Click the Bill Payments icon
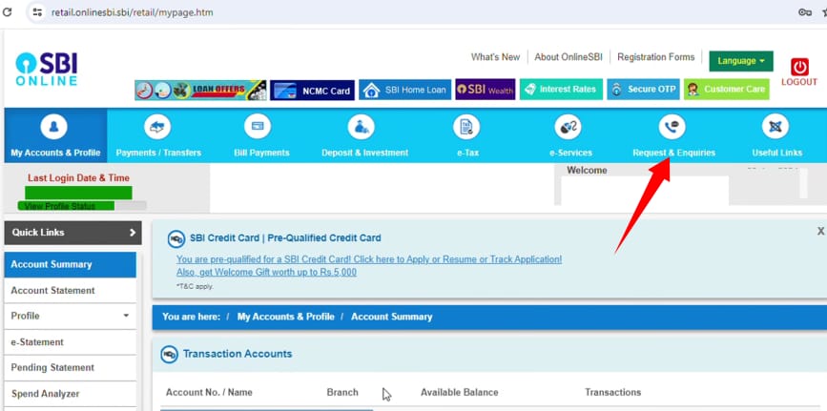This screenshot has width=827, height=411. point(258,127)
